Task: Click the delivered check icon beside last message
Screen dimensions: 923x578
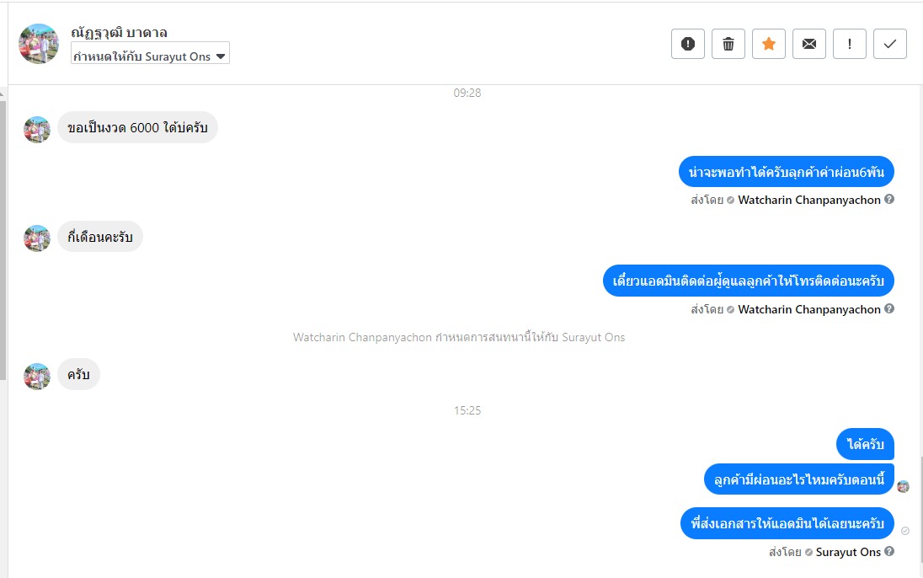Action: click(905, 531)
